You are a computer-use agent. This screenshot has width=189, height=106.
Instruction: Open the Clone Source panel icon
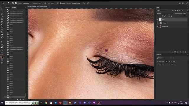(x=16, y=3)
